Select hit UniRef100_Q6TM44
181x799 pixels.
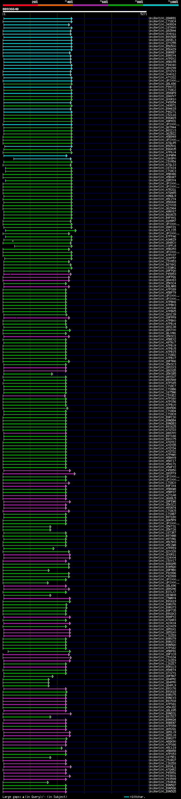click(x=162, y=128)
